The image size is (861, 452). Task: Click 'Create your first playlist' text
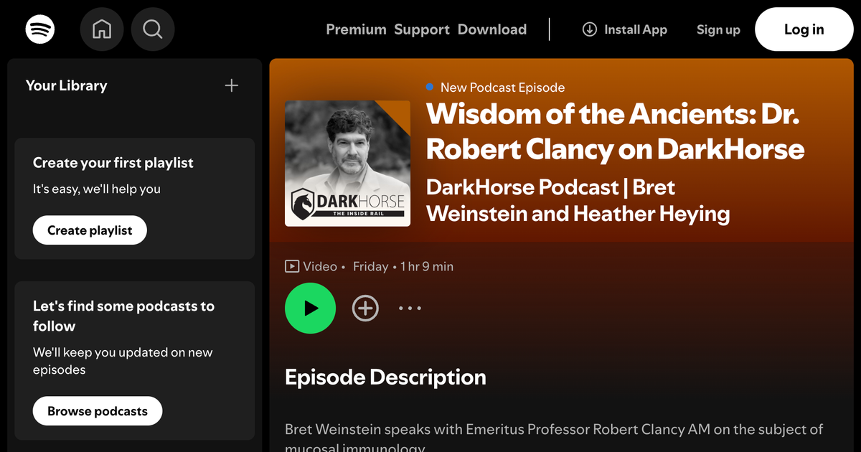113,163
